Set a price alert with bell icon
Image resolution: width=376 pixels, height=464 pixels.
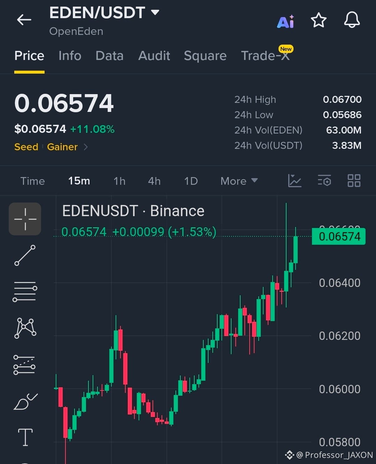point(352,20)
